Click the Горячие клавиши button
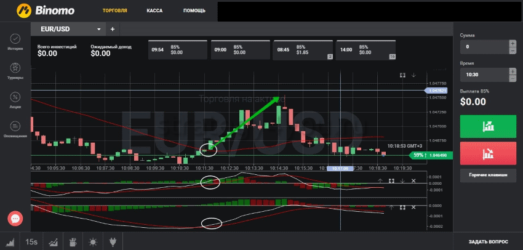The width and height of the screenshot is (523, 250). [488, 176]
